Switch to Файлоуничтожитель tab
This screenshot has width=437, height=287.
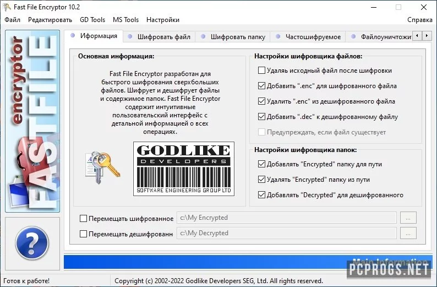[x=379, y=37]
